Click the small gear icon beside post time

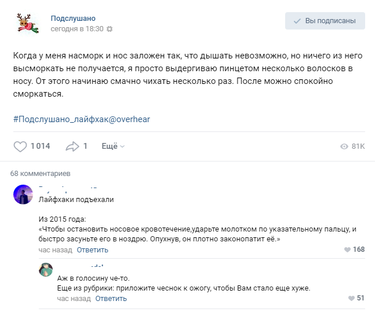pyautogui.click(x=110, y=29)
